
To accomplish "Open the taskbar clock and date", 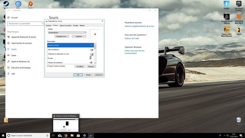I will tap(234, 135).
